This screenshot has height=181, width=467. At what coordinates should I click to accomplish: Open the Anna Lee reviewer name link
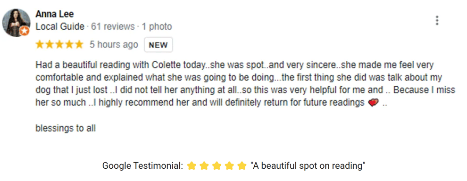(55, 14)
